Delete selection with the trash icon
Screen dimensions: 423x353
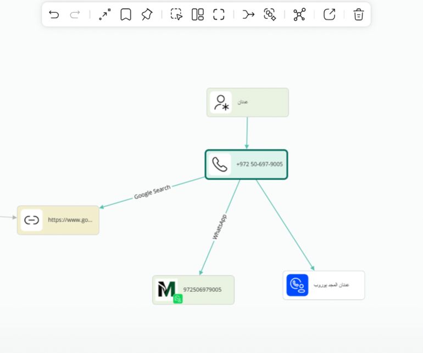coord(359,15)
